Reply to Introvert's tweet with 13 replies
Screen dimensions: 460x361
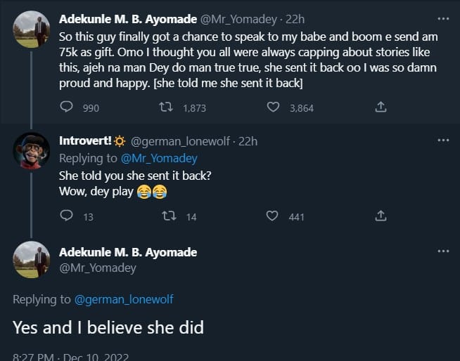pos(68,216)
